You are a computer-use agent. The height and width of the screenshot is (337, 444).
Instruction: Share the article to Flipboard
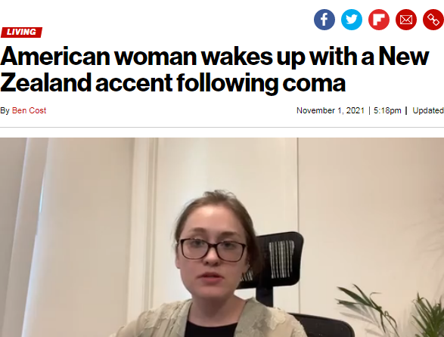379,20
